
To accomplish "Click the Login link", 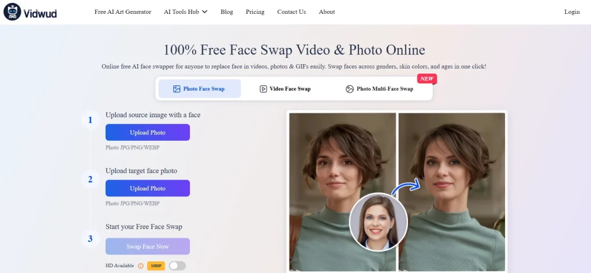I will pyautogui.click(x=572, y=12).
